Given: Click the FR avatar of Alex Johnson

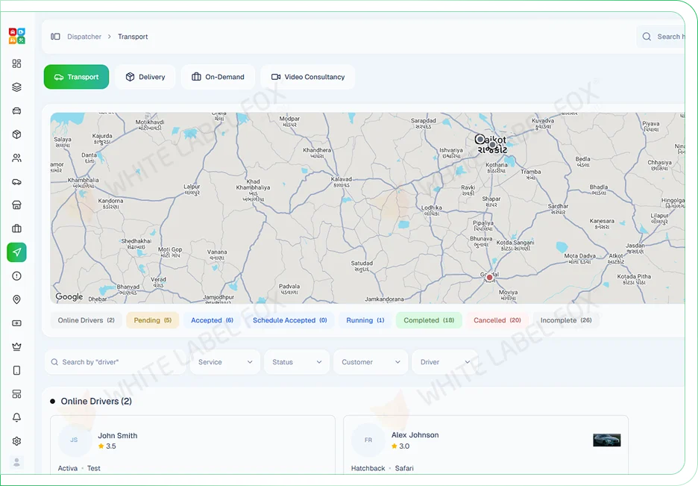Looking at the screenshot, I should 368,440.
